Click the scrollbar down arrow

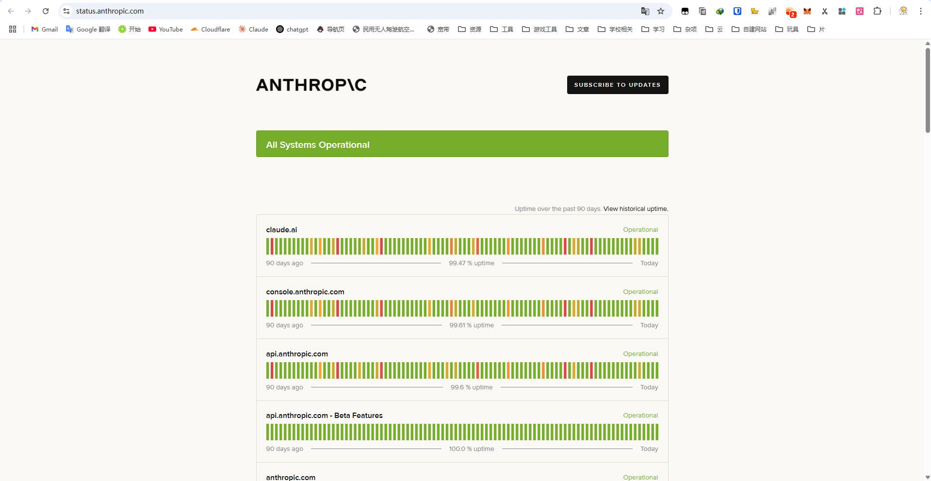click(x=928, y=478)
